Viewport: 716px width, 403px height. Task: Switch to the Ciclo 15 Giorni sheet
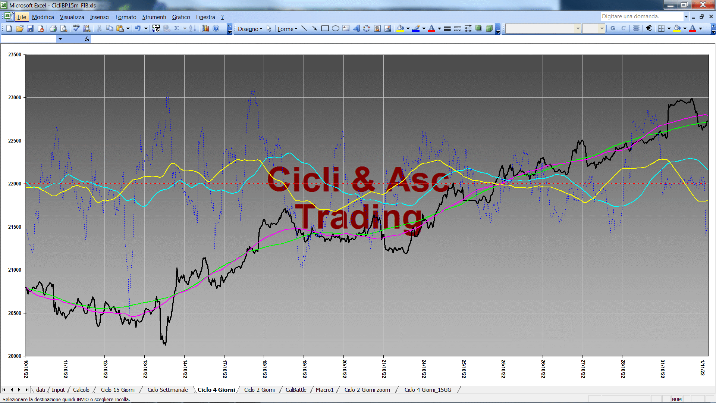tap(118, 390)
